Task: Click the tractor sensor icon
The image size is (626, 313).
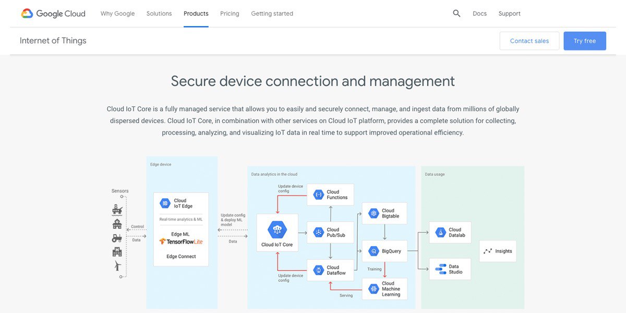Action: coord(117,238)
